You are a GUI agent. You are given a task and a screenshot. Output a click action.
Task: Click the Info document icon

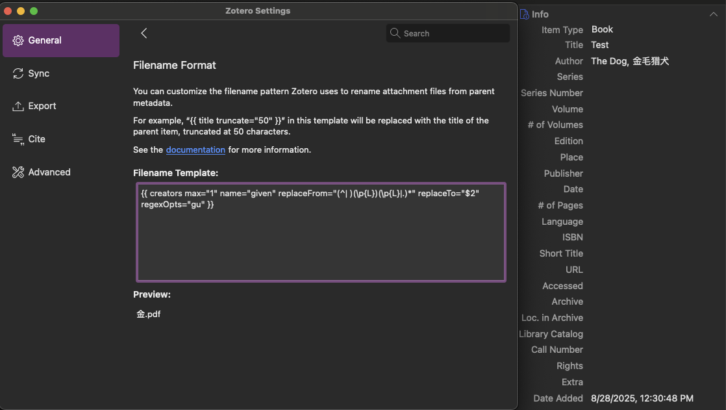pyautogui.click(x=524, y=14)
